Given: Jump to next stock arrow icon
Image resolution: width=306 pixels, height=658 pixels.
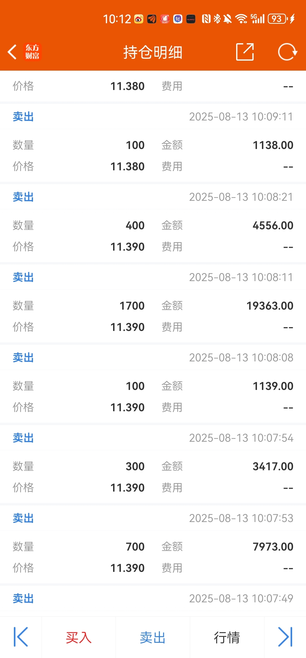Looking at the screenshot, I should [x=285, y=637].
